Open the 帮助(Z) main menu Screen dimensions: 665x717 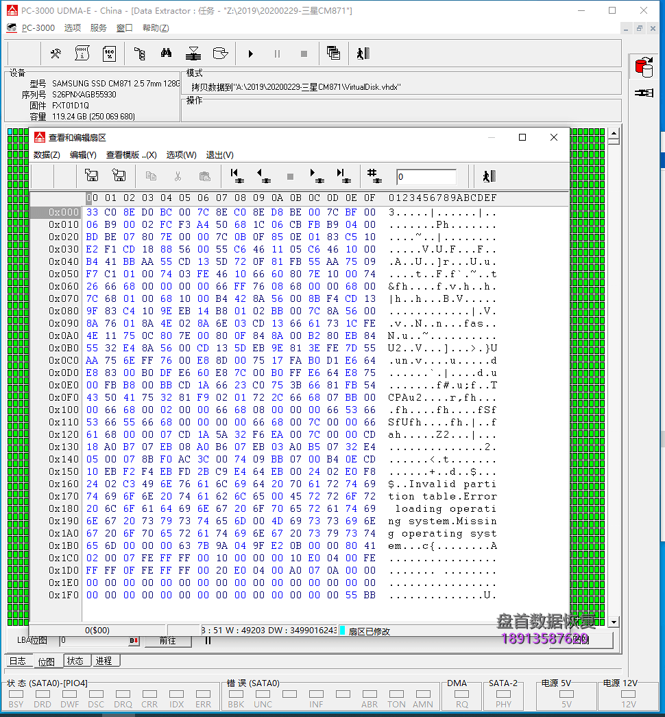[x=156, y=28]
